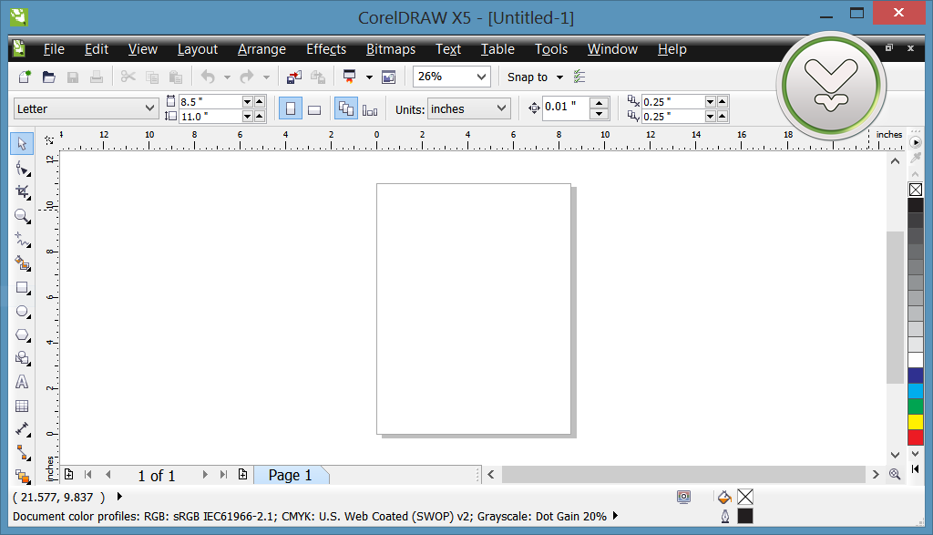Screen dimensions: 933x535
Task: Select the Basic Shapes tool
Action: coord(22,358)
